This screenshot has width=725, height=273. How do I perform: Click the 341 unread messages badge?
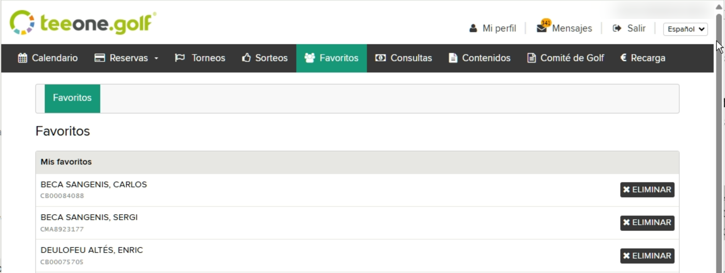click(546, 23)
